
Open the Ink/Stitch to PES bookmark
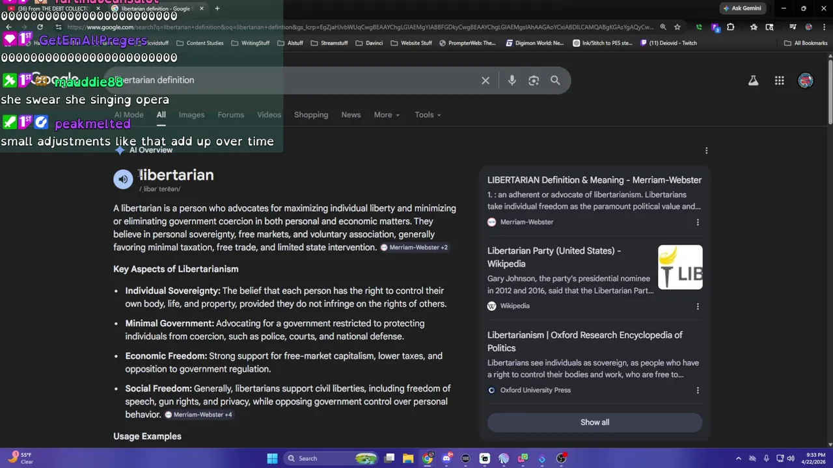coord(603,43)
